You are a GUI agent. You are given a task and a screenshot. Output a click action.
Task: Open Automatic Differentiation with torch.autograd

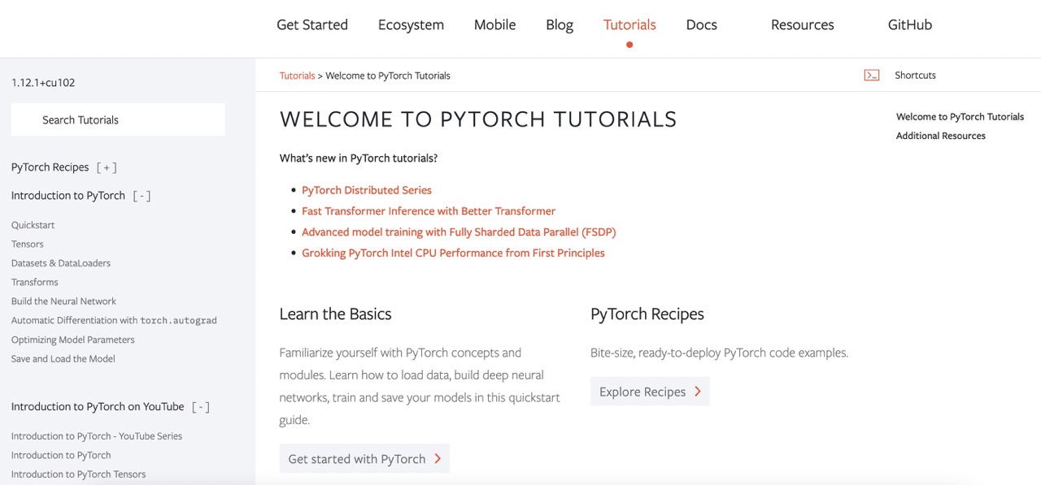tap(114, 320)
